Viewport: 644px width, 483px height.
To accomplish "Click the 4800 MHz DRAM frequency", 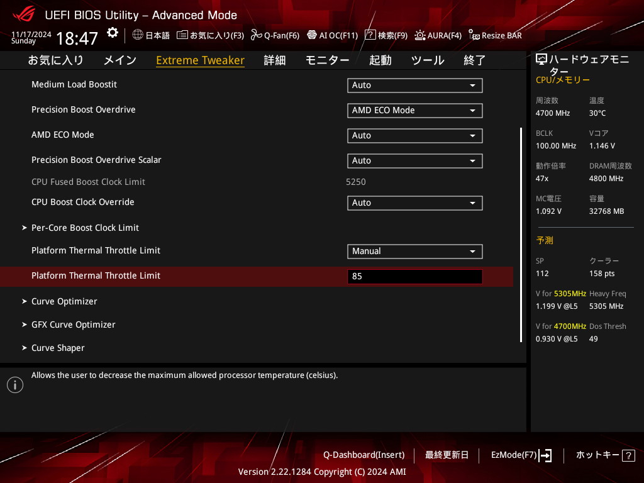I will click(606, 179).
